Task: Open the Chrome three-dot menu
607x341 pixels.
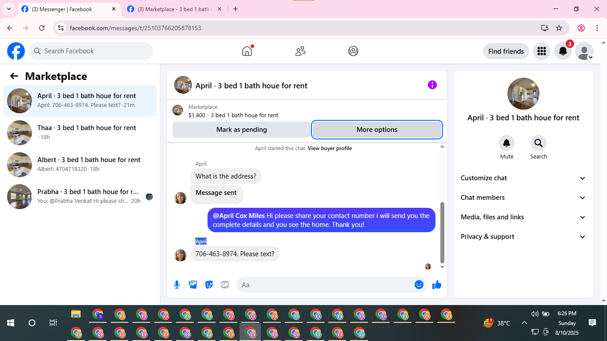Action: (x=597, y=28)
